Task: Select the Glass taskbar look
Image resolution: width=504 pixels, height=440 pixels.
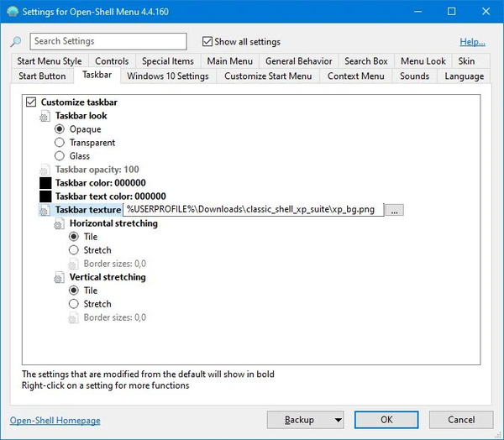Action: (60, 156)
